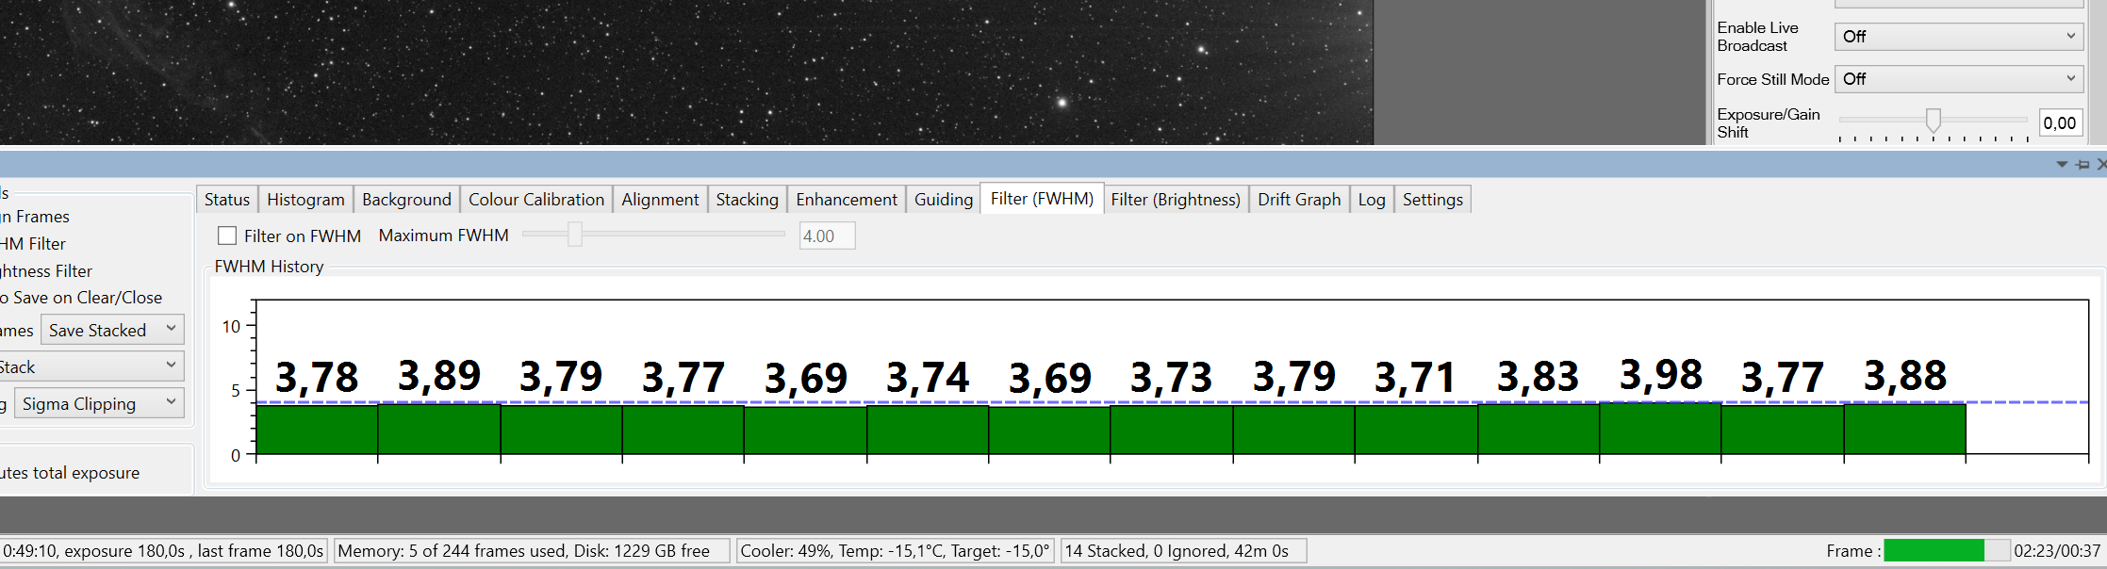
Task: Expand the Sigma Clipping dropdown
Action: (99, 404)
